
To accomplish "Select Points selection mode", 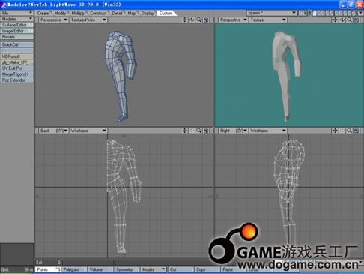I will pyautogui.click(x=48, y=269).
